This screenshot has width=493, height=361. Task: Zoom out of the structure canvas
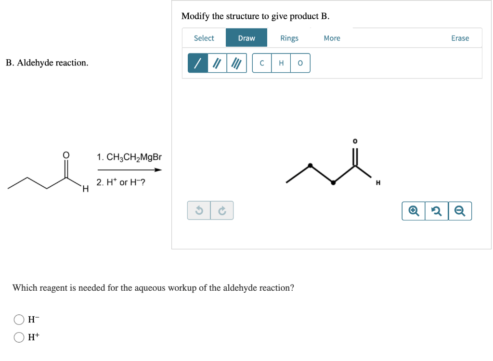coord(460,211)
